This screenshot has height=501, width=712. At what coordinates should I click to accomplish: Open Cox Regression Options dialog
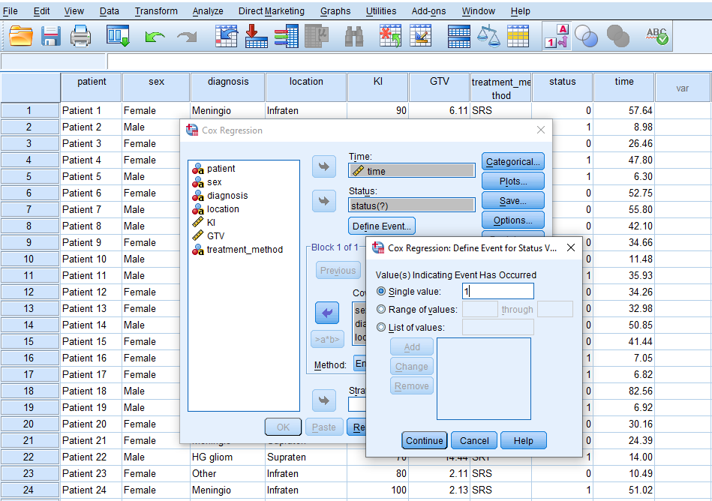pyautogui.click(x=512, y=220)
